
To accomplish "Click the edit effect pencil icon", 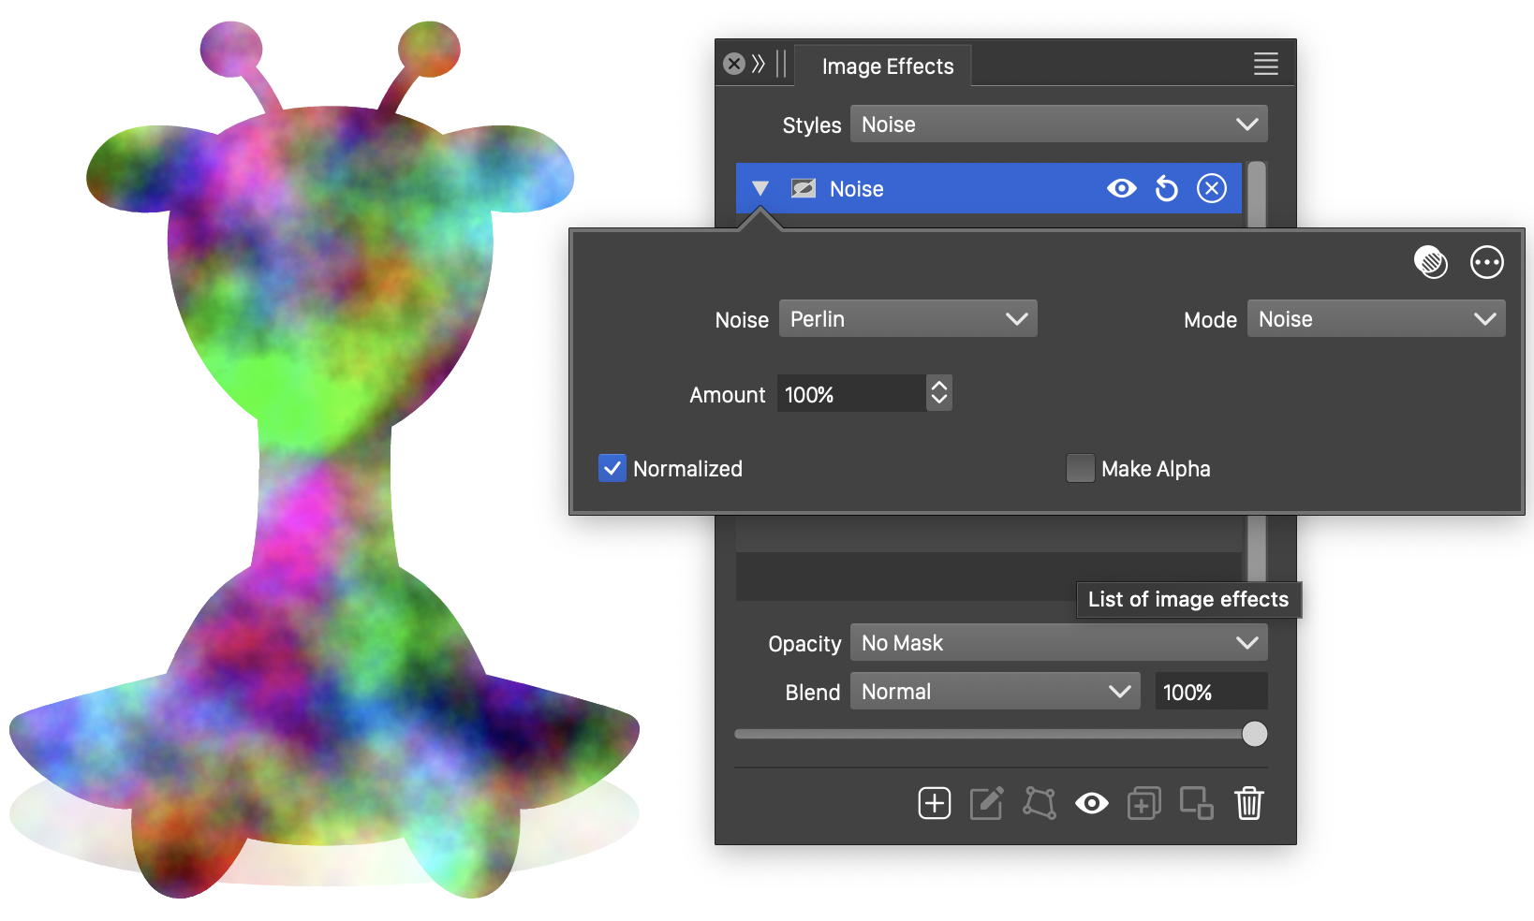I will click(x=986, y=803).
